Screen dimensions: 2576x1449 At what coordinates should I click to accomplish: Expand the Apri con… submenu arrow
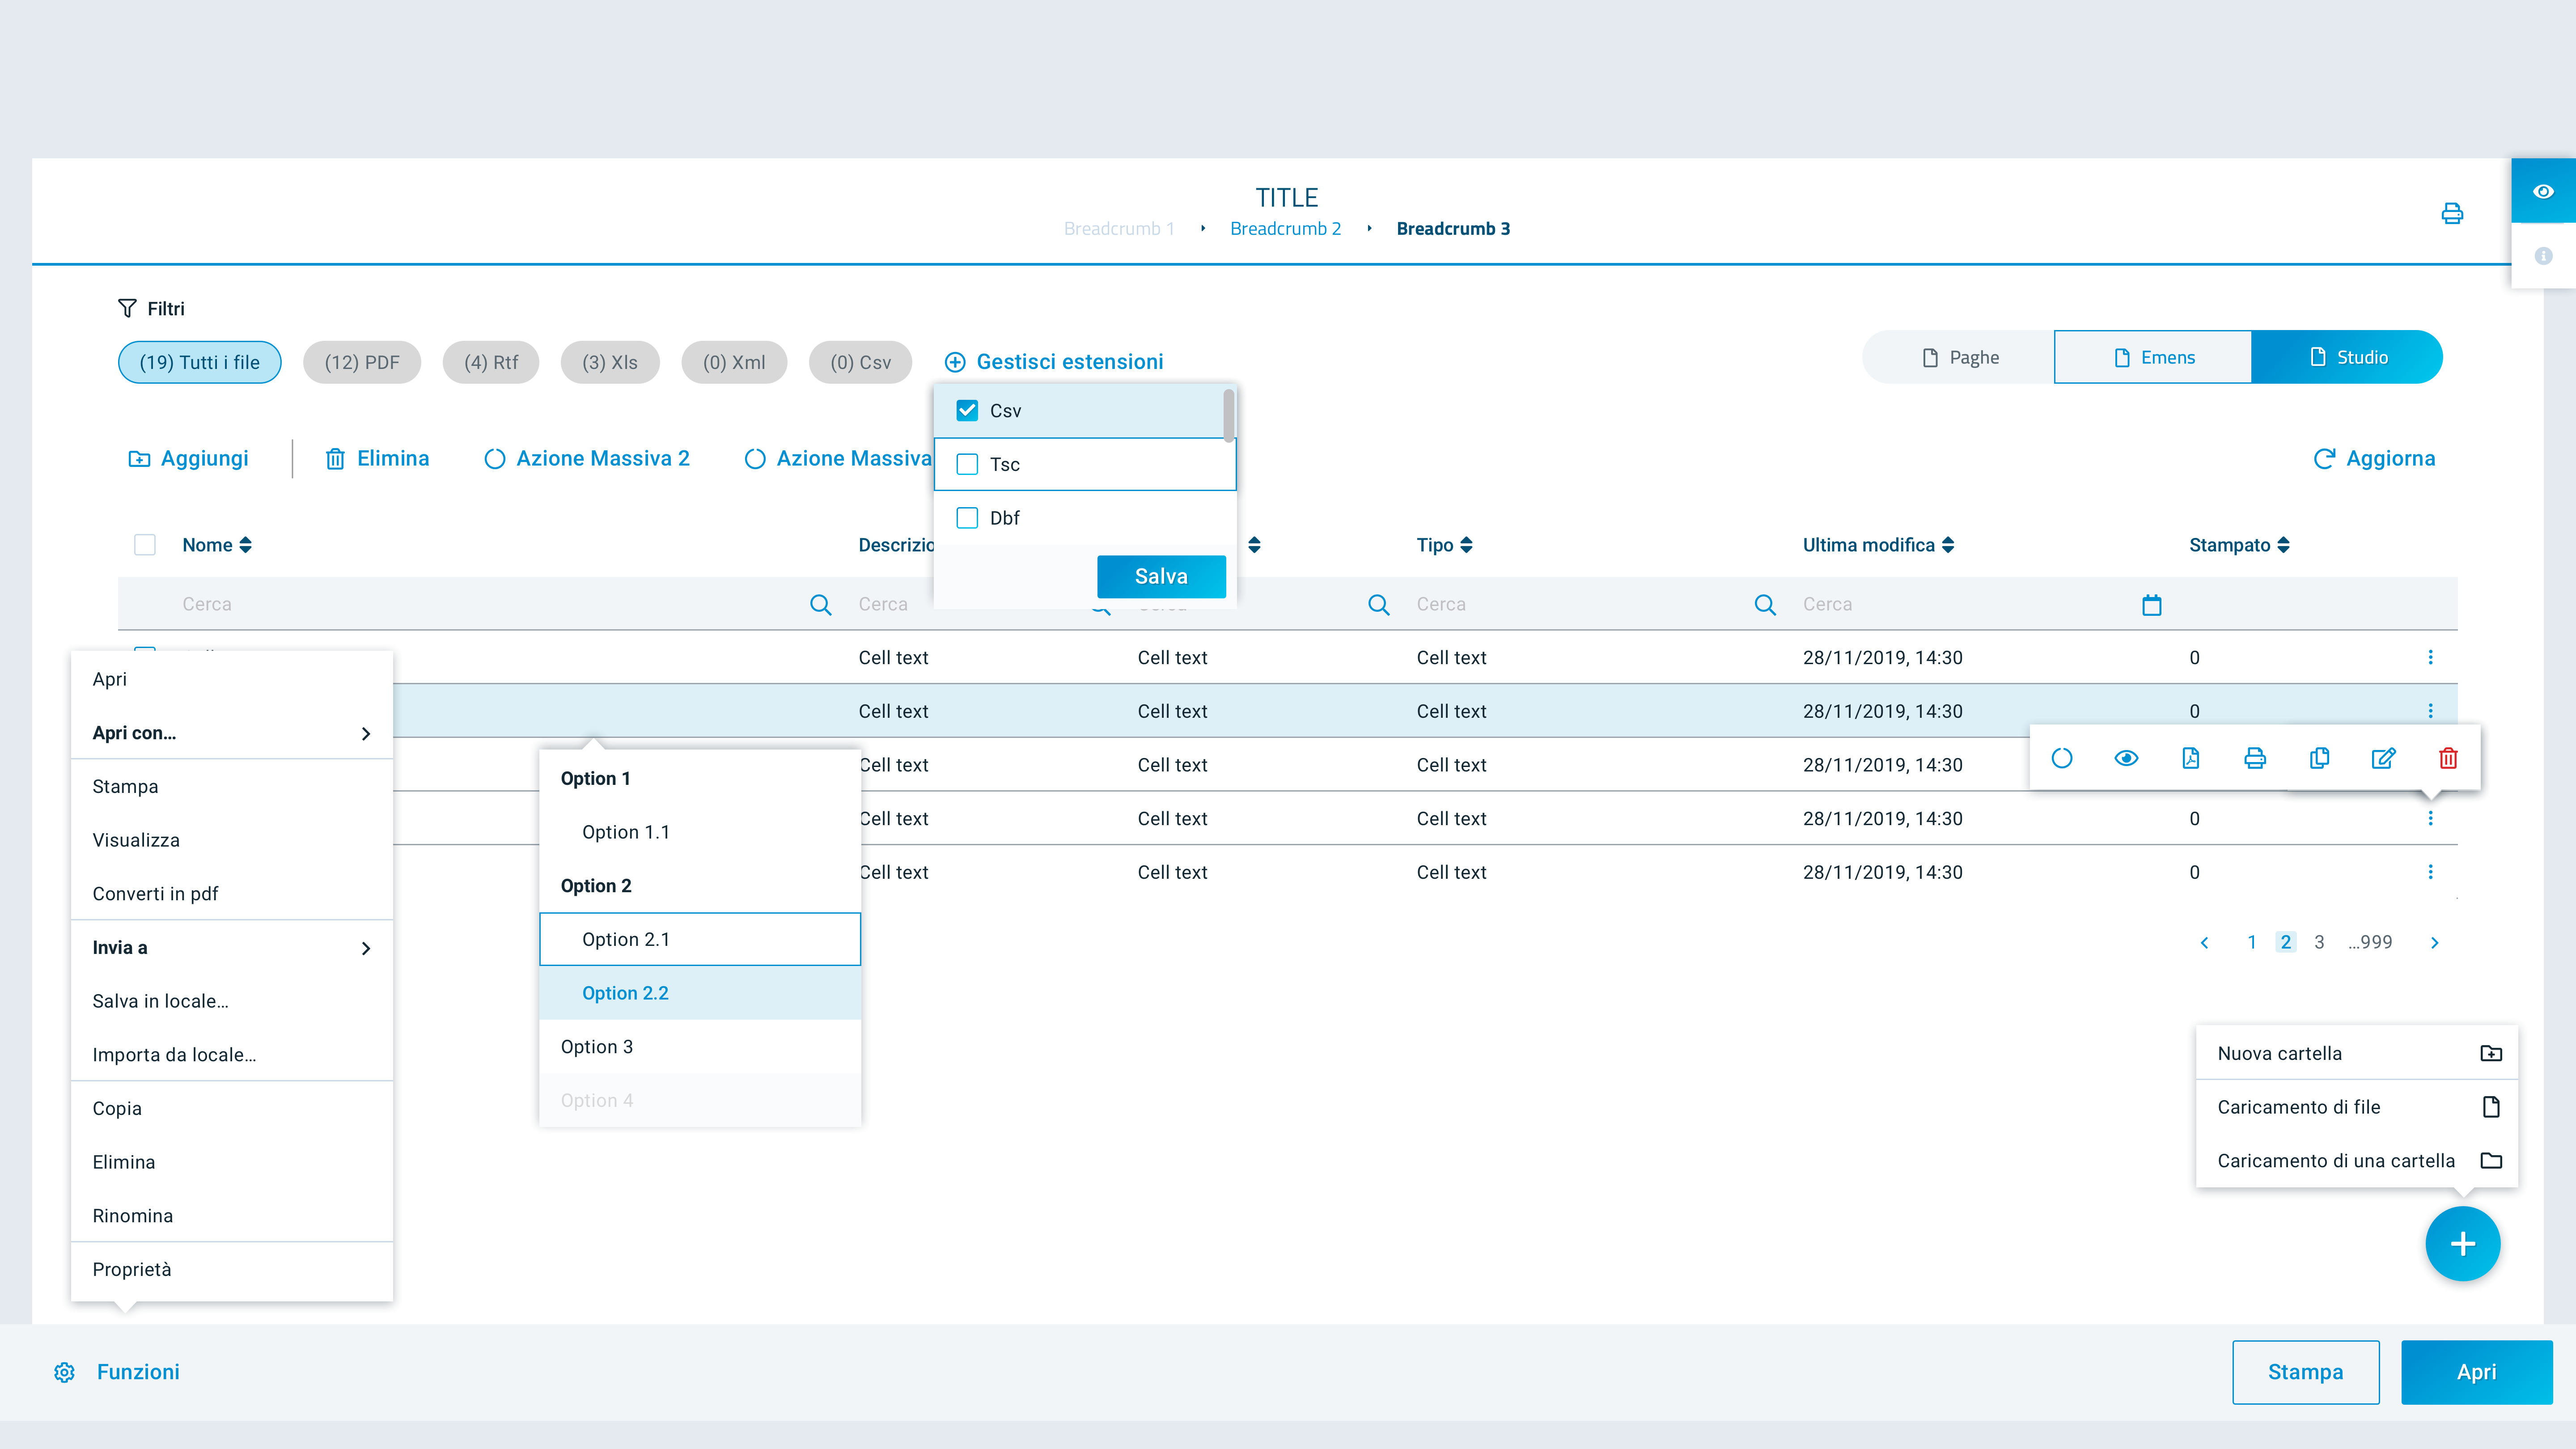pos(366,733)
